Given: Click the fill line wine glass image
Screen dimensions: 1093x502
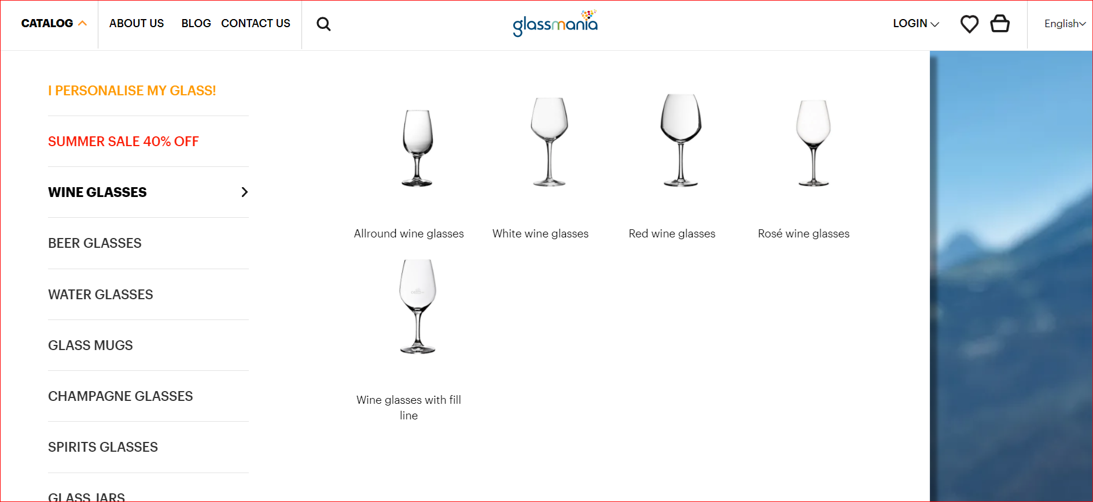Looking at the screenshot, I should (x=417, y=306).
